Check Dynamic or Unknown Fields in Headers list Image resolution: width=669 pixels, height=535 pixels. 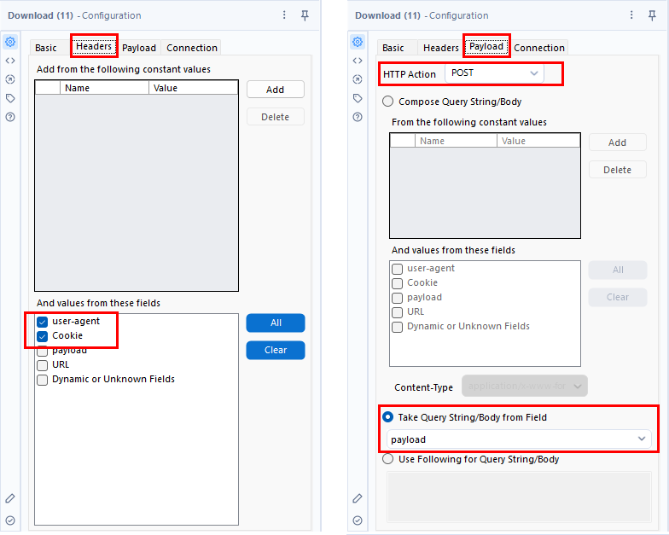point(43,380)
